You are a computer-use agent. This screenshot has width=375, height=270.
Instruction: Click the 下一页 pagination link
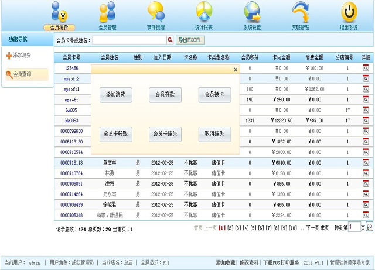[x=312, y=227]
